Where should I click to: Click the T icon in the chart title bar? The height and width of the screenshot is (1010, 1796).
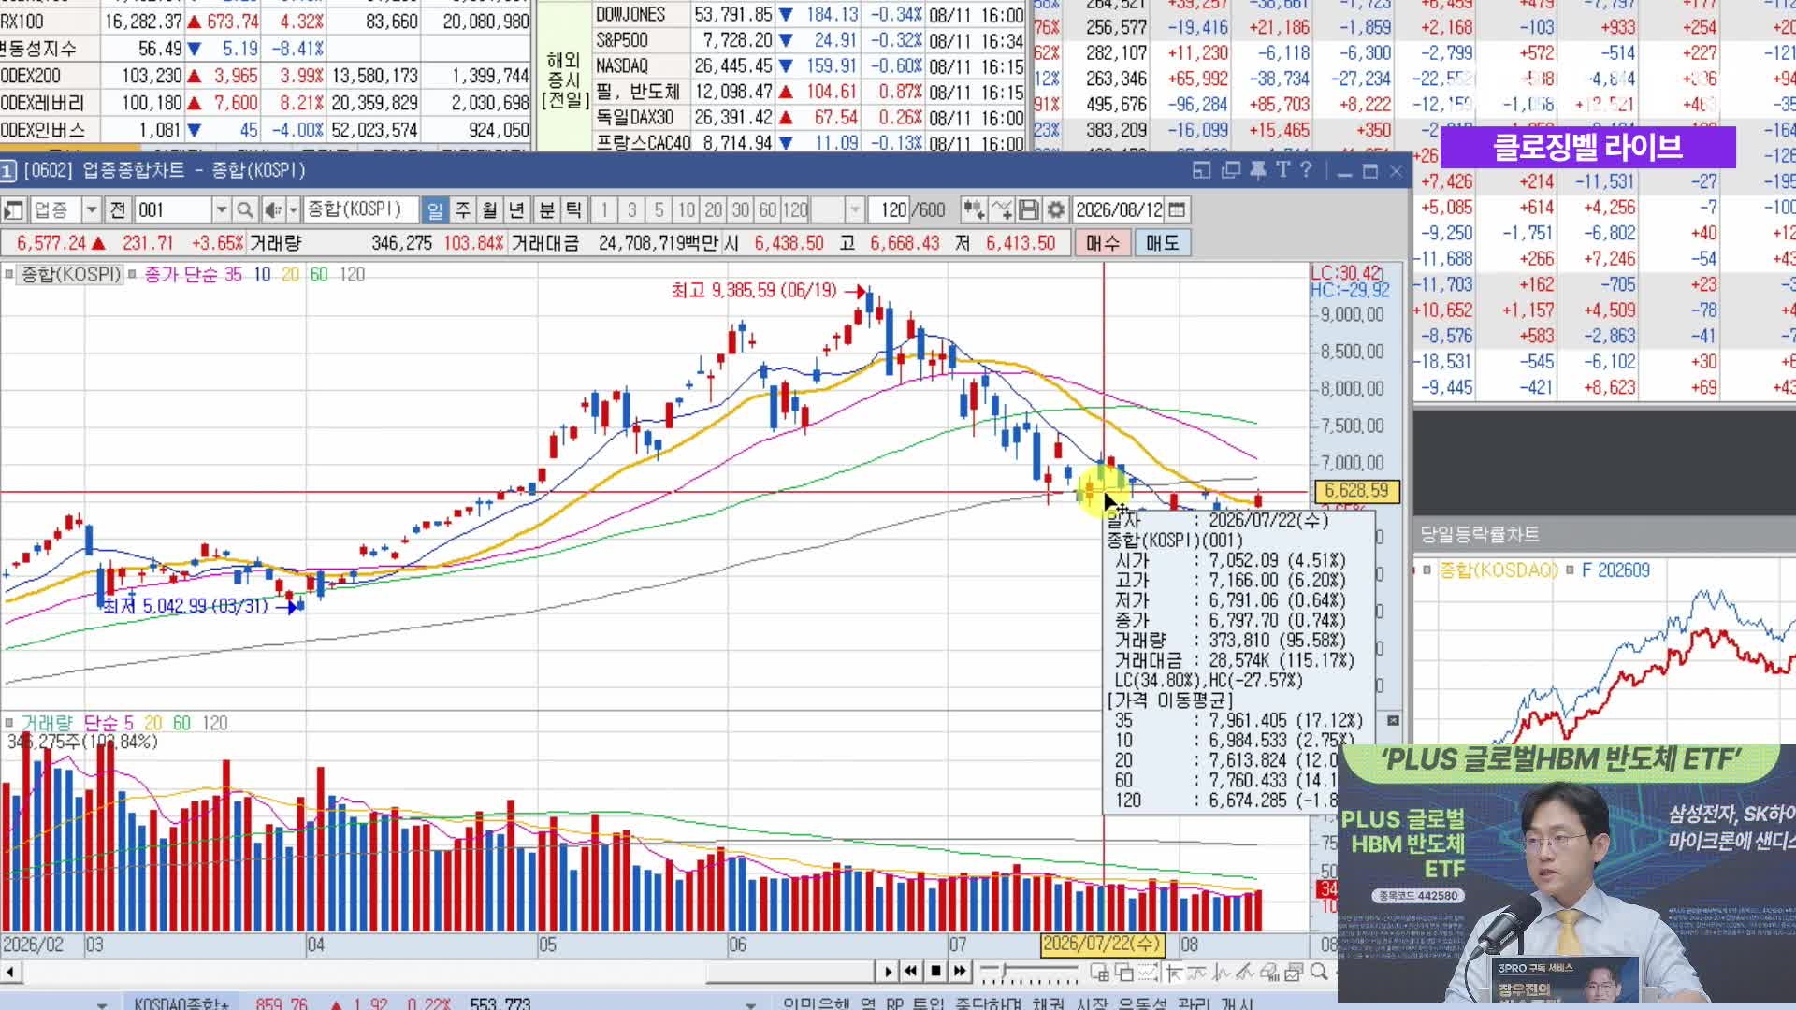point(1282,170)
